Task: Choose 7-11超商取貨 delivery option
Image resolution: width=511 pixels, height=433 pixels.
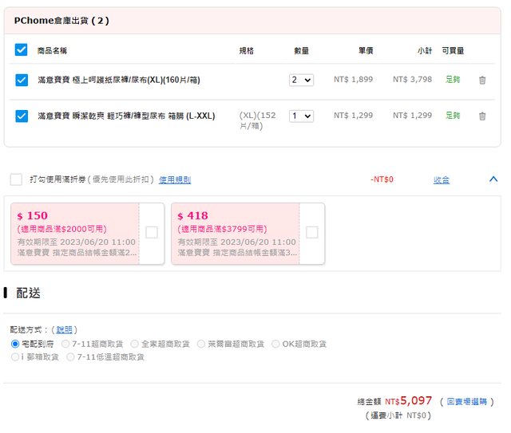Action: (67, 344)
